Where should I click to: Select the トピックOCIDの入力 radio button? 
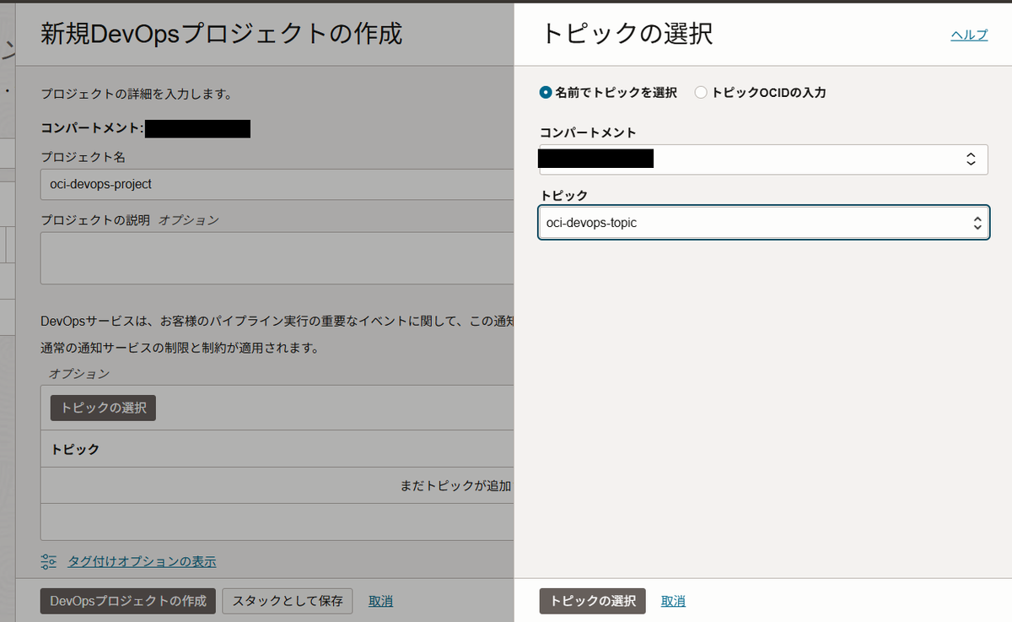(701, 93)
